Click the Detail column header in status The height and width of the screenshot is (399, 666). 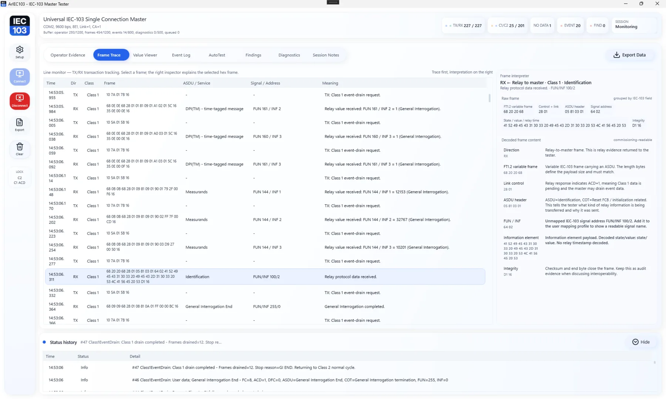tap(135, 357)
